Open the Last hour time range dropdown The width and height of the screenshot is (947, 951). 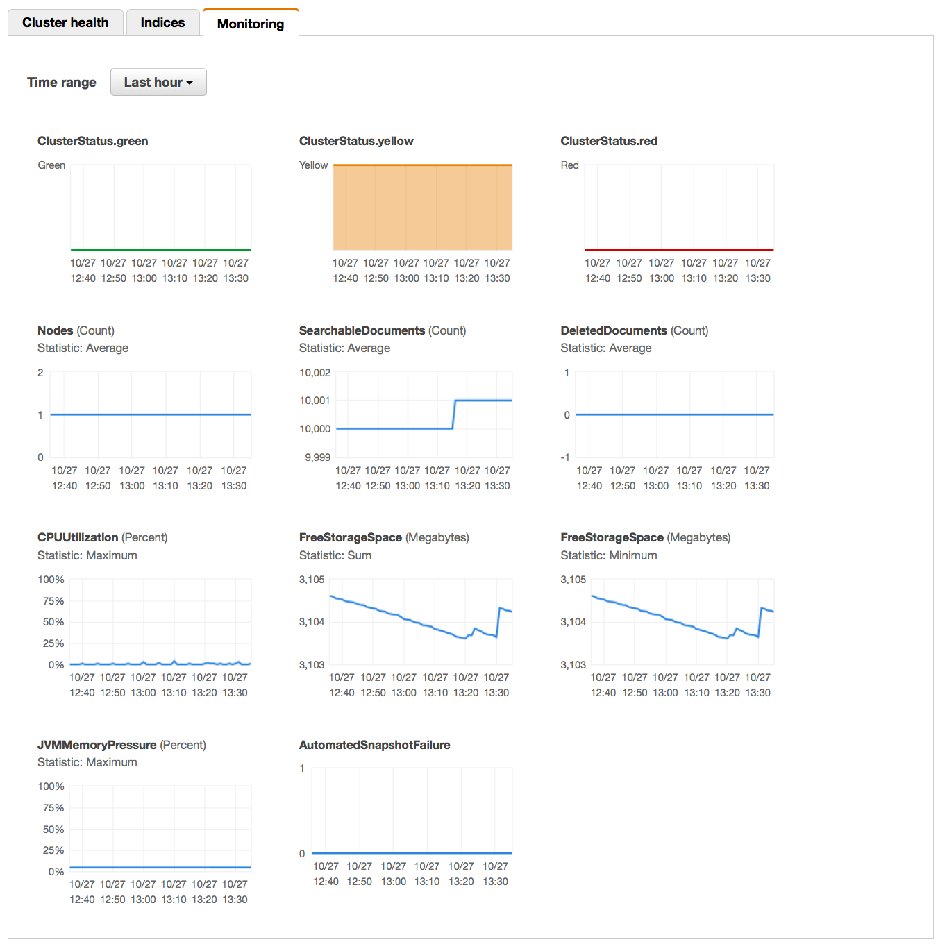[158, 82]
